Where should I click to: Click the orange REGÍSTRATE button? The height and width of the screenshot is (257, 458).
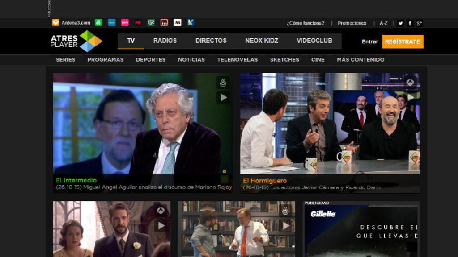pyautogui.click(x=403, y=42)
